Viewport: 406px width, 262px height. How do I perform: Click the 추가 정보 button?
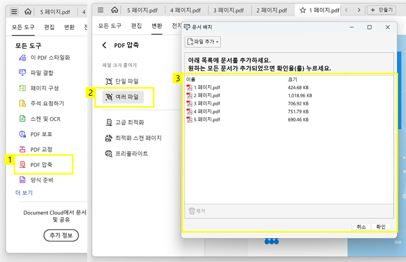[x=61, y=236]
